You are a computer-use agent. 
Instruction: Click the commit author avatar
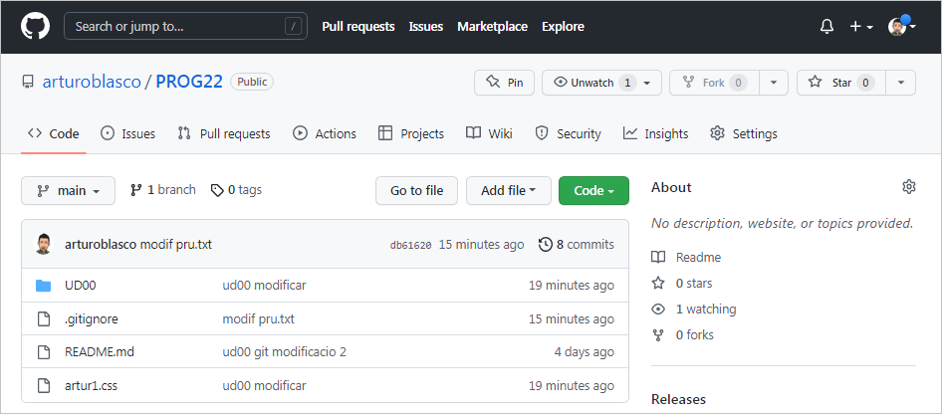[x=43, y=244]
